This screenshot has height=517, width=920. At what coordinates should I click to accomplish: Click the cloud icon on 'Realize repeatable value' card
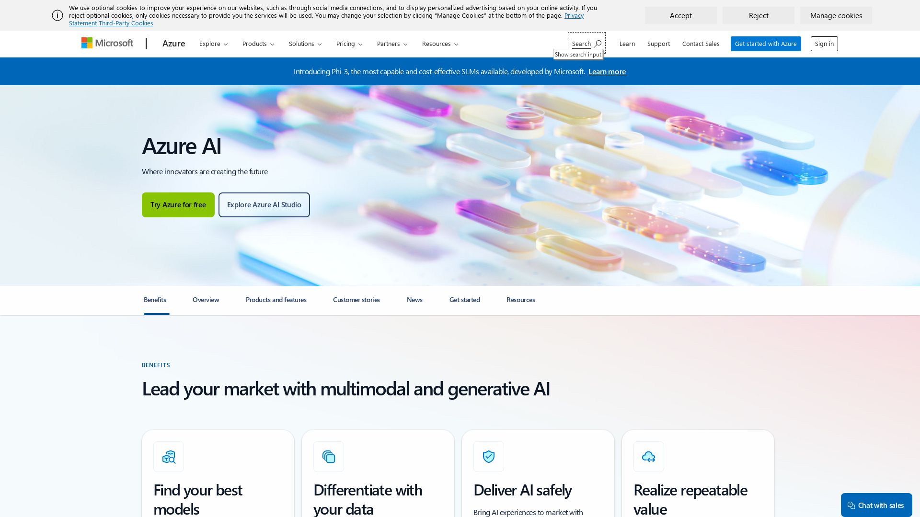pos(649,457)
